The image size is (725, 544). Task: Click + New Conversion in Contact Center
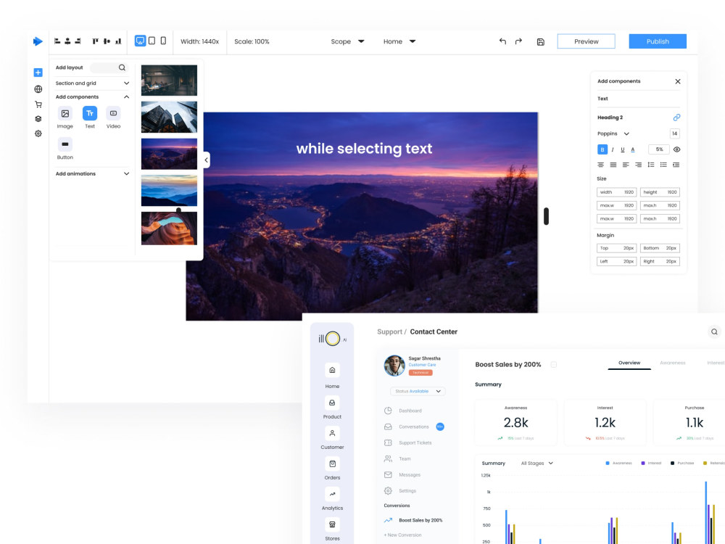pos(402,535)
